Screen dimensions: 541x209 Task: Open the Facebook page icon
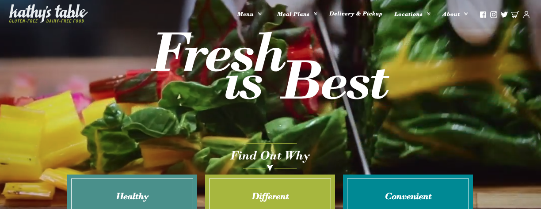[x=483, y=15]
